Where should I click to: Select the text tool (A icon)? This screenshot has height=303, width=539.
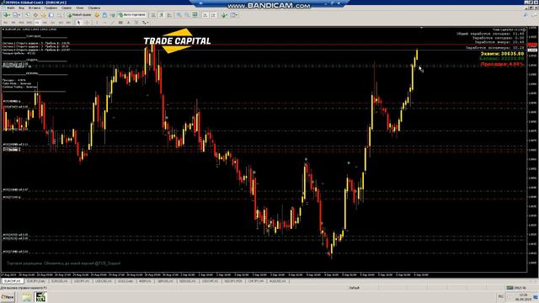pyautogui.click(x=129, y=23)
